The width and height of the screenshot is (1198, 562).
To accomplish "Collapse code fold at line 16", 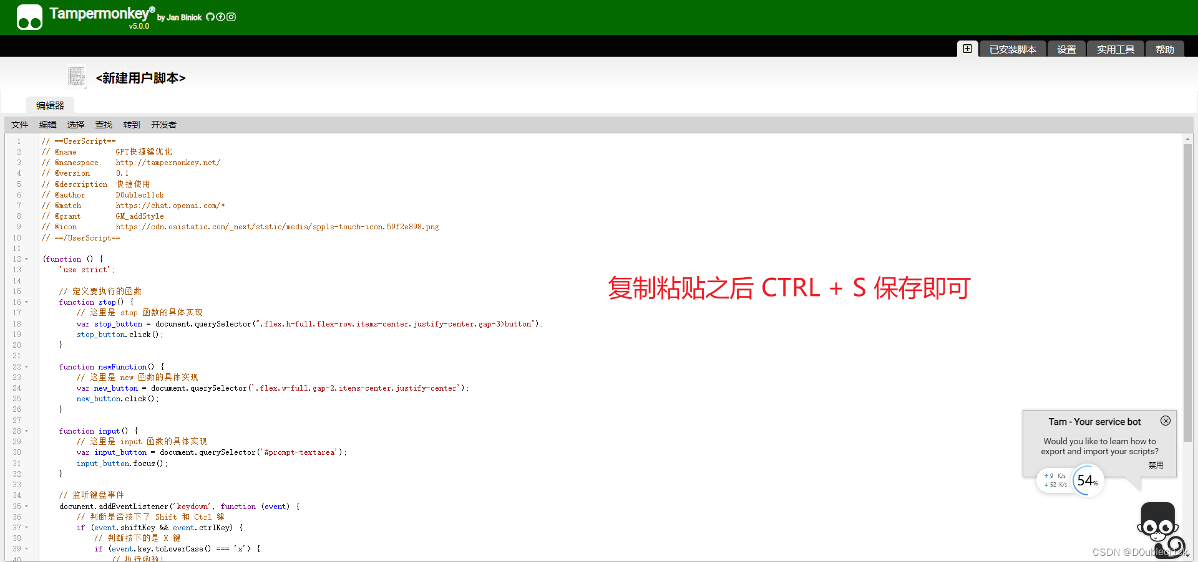I will (27, 302).
